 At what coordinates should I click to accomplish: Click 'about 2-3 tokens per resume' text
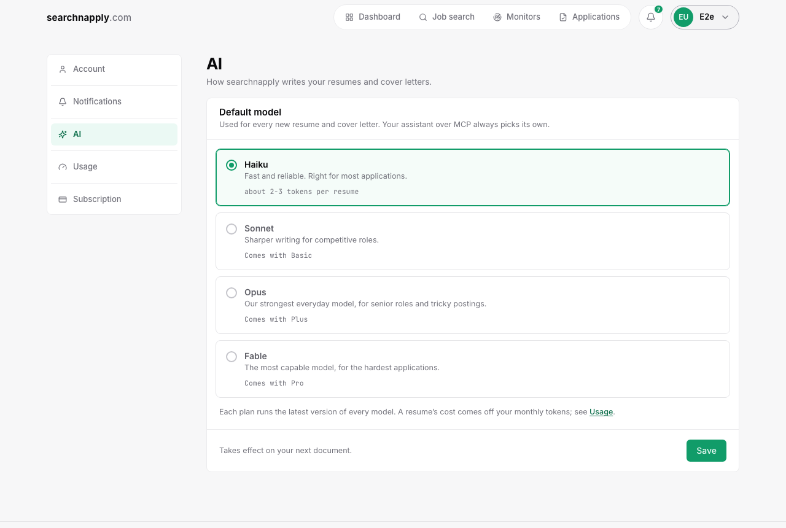coord(302,192)
